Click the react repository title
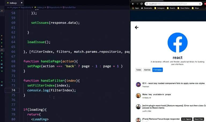Screen dimensions: 206x122 [178, 58]
